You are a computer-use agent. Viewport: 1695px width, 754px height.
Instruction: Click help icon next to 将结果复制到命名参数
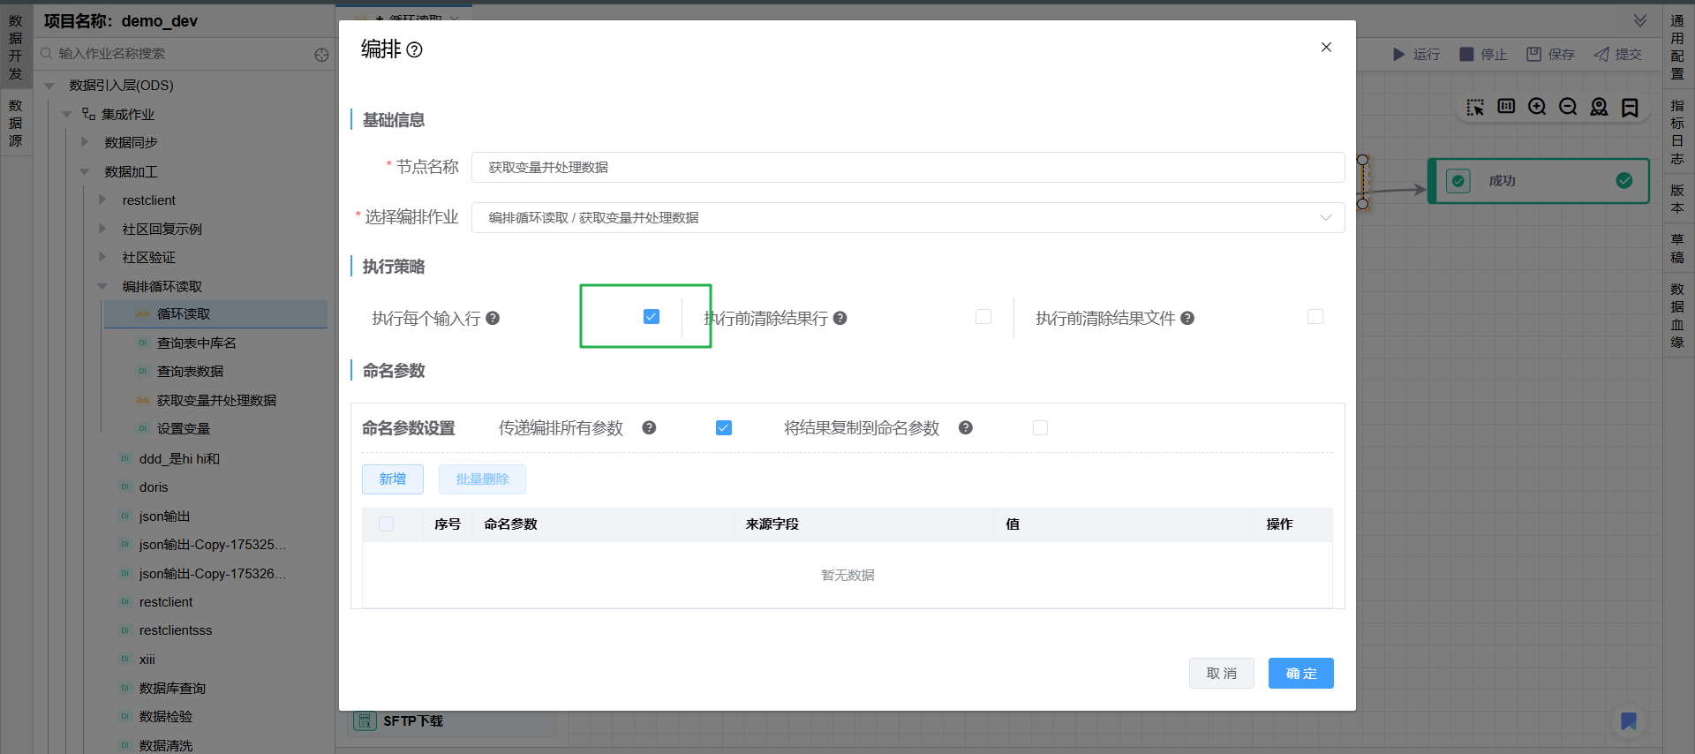click(x=966, y=428)
